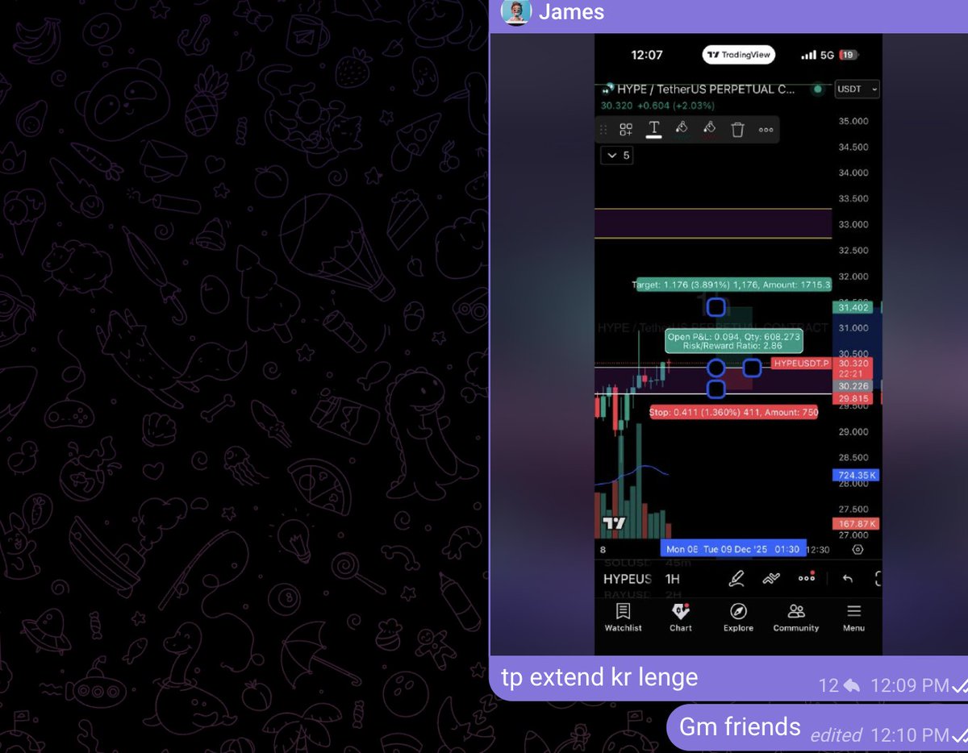Open the Menu tab

[x=853, y=618]
